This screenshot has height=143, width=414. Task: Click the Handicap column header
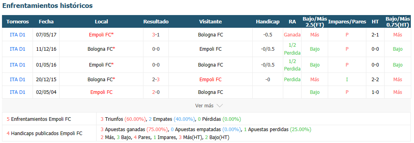tap(267, 22)
